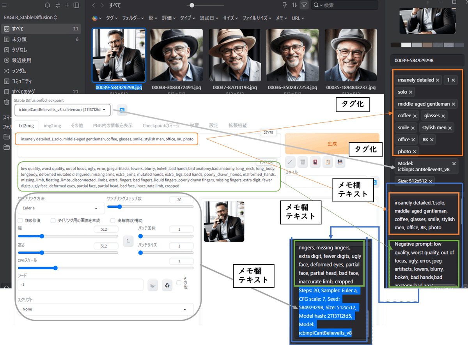Adjust the CFGスケール slider

click(105, 268)
